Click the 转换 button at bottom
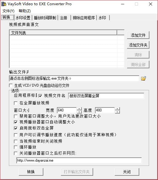158x180 pixels. tap(31, 172)
